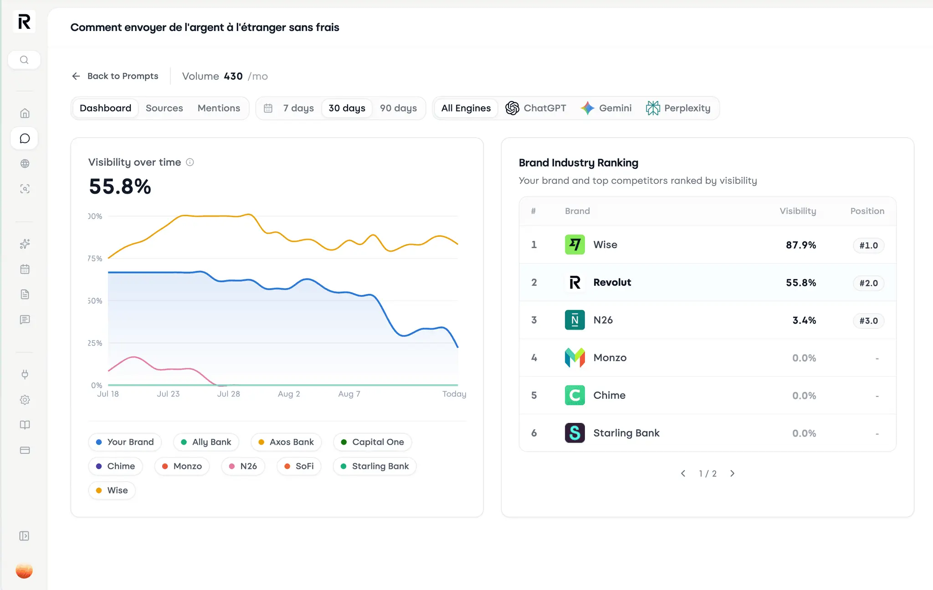Click the Monzo logo in ranking table
The height and width of the screenshot is (590, 933).
pyautogui.click(x=575, y=357)
